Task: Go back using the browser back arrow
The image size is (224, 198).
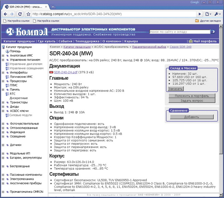Action: (6, 14)
